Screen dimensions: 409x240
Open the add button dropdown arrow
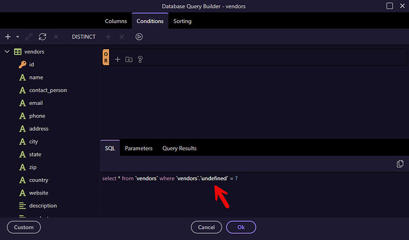[x=17, y=37]
